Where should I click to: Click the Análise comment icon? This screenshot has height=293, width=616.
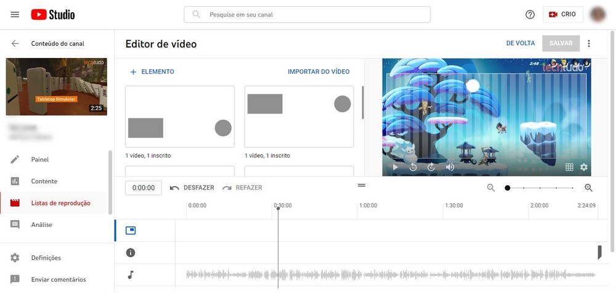coord(15,225)
